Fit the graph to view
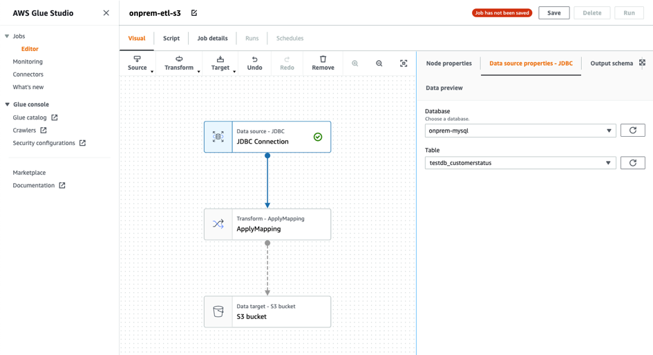The height and width of the screenshot is (355, 653). click(x=404, y=64)
